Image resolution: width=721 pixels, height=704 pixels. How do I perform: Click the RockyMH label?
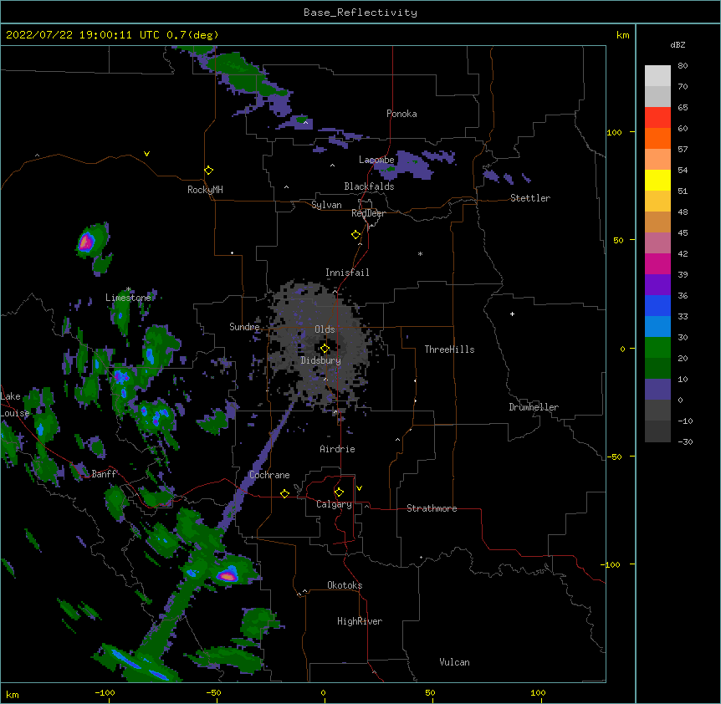click(x=205, y=190)
